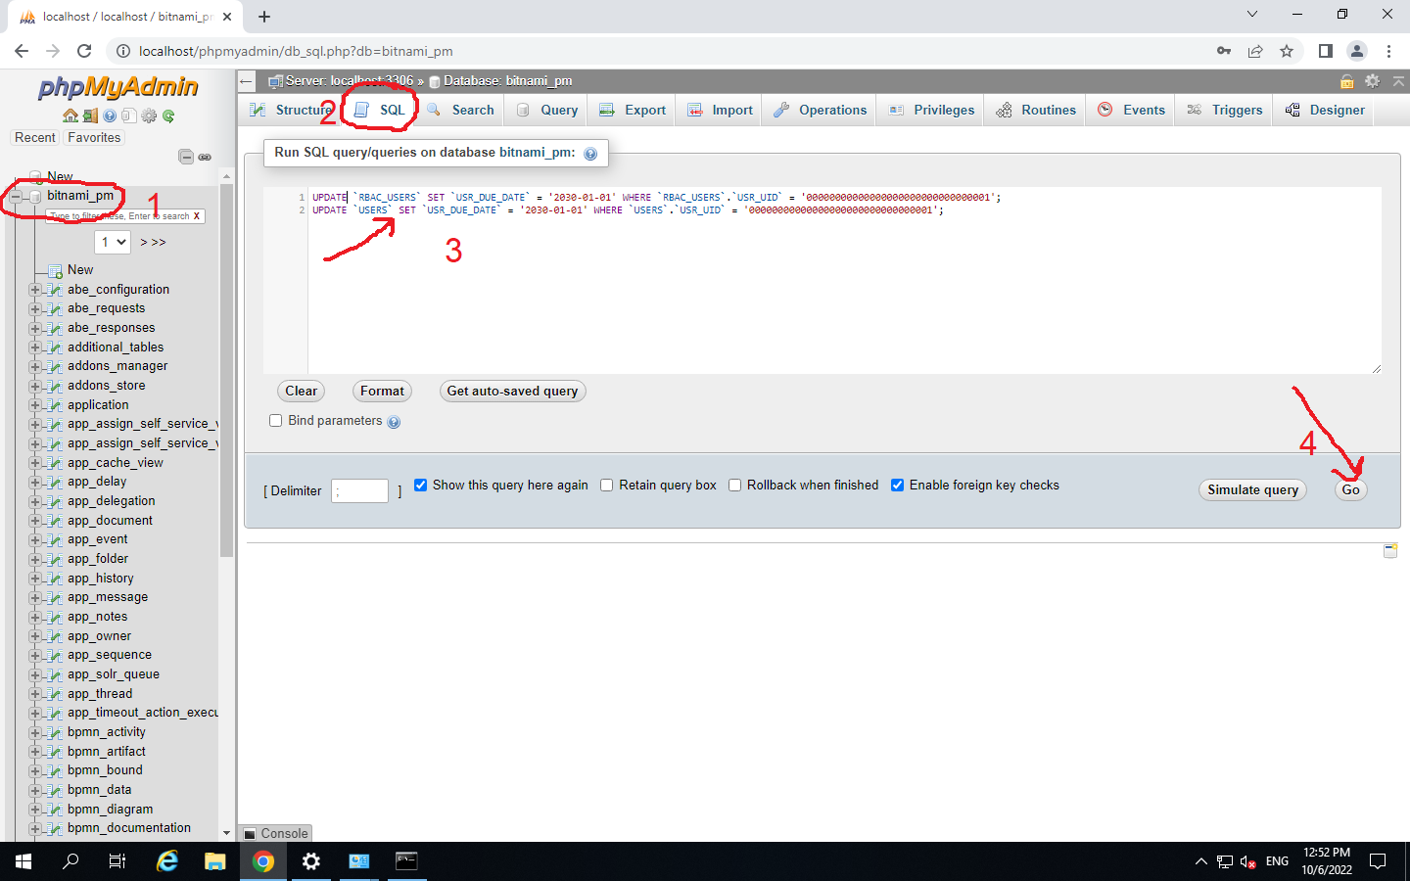1410x881 pixels.
Task: Open the SQL tab
Action: pyautogui.click(x=380, y=111)
